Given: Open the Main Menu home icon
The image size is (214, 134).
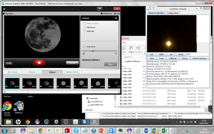Looking at the screenshot, I should 4,13.
